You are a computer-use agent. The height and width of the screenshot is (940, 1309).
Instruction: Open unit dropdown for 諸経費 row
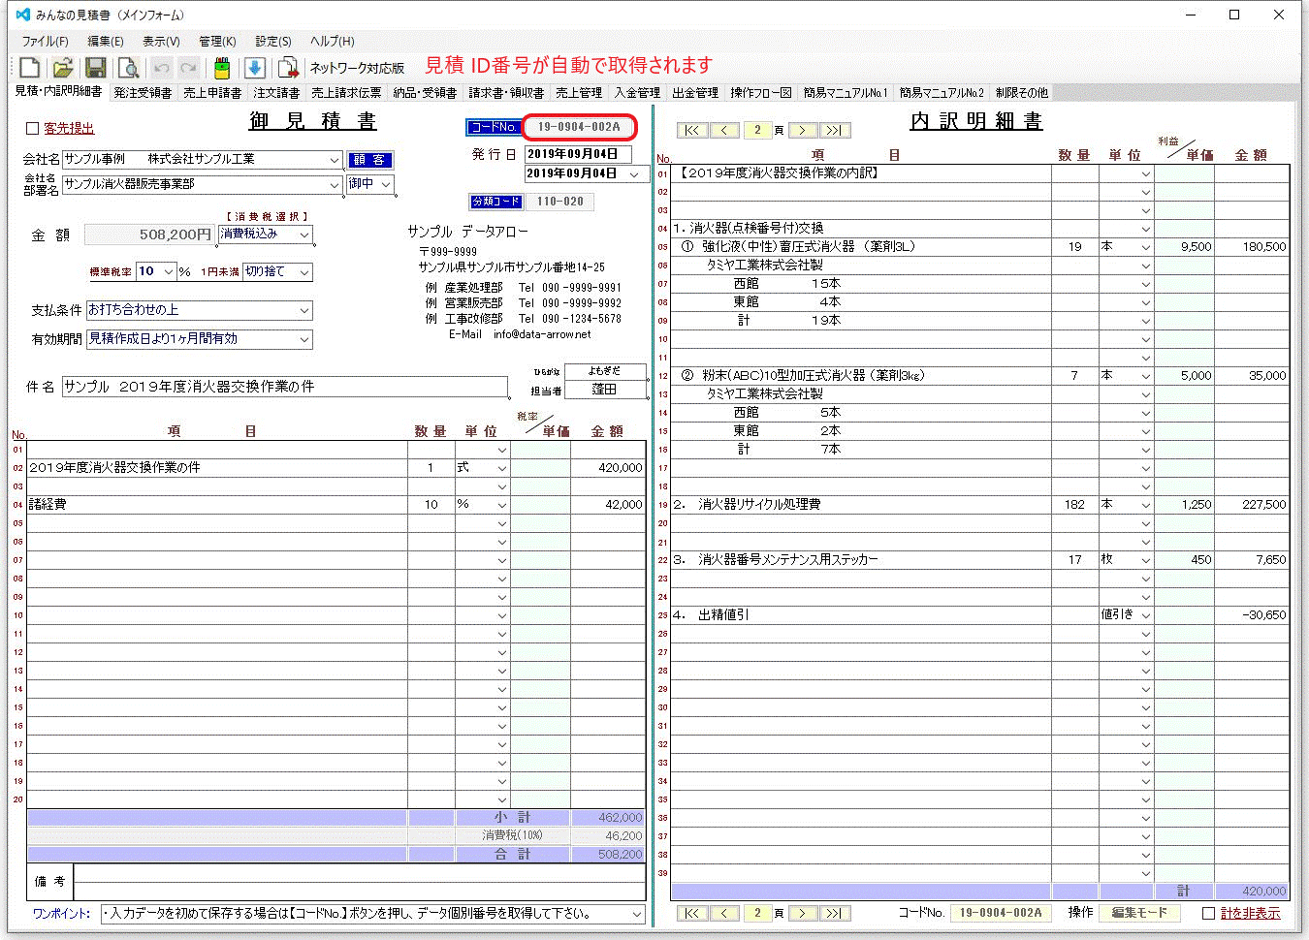502,505
